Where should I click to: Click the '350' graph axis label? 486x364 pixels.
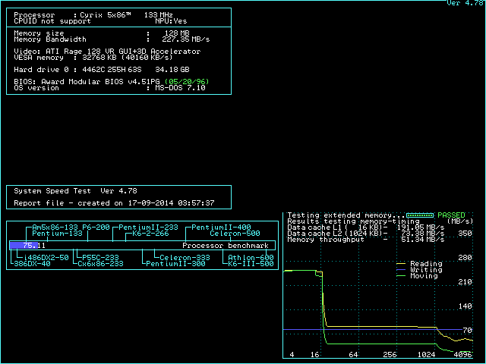coord(465,234)
